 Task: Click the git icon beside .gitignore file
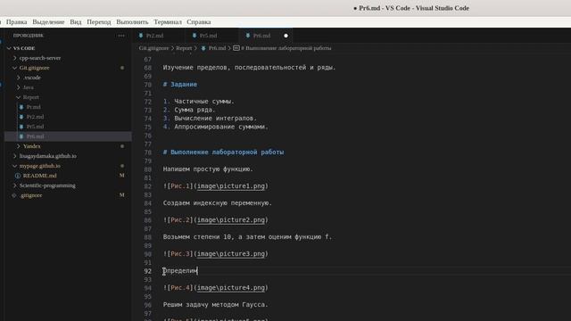coord(14,195)
